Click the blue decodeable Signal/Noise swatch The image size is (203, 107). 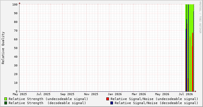click(112, 103)
